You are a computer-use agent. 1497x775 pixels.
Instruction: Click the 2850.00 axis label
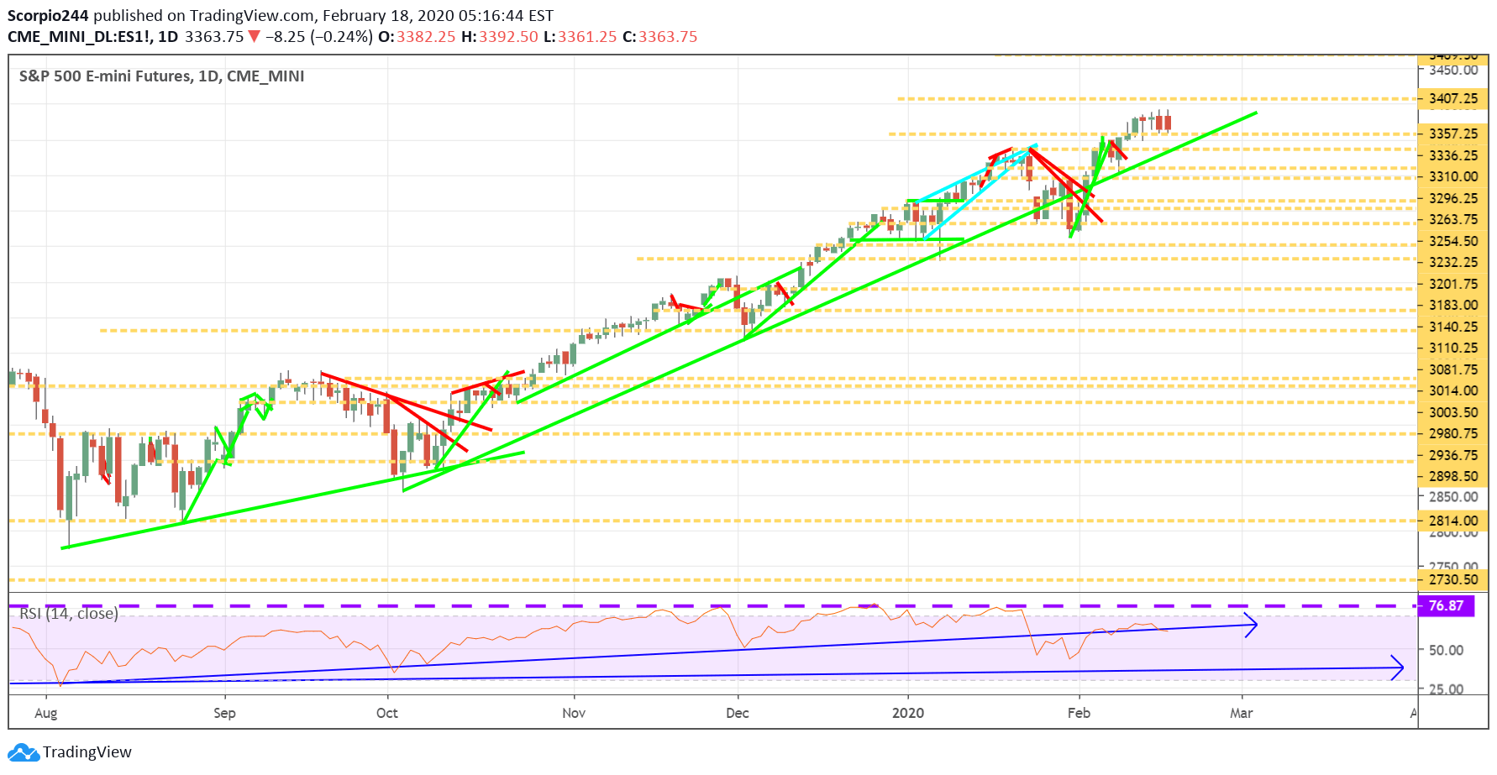point(1453,497)
